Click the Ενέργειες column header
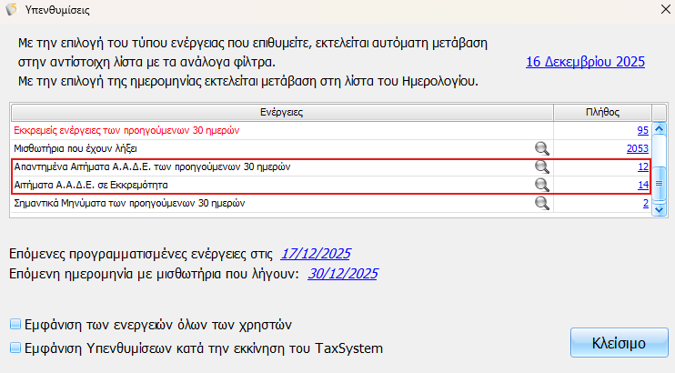The width and height of the screenshot is (675, 373). point(282,112)
